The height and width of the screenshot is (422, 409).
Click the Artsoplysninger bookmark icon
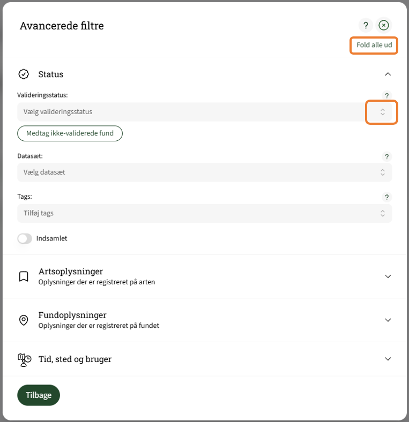(24, 276)
